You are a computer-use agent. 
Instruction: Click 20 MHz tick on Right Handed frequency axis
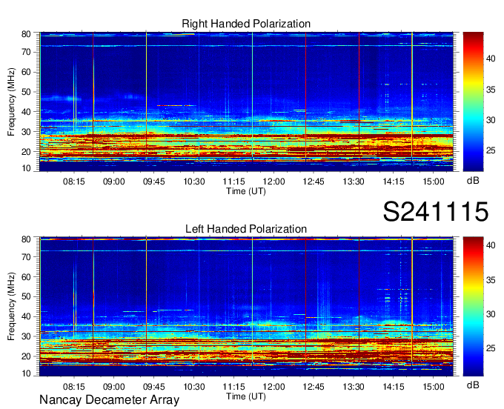tap(26, 152)
